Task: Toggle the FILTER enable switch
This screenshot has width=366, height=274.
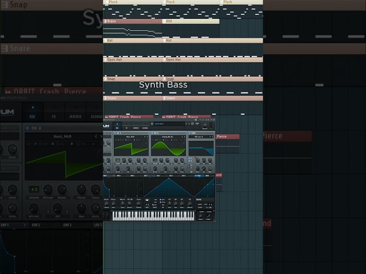Action: pos(189,133)
